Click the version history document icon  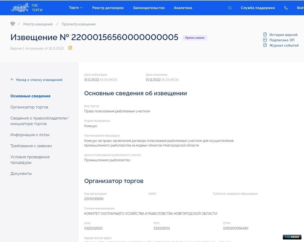point(265,35)
